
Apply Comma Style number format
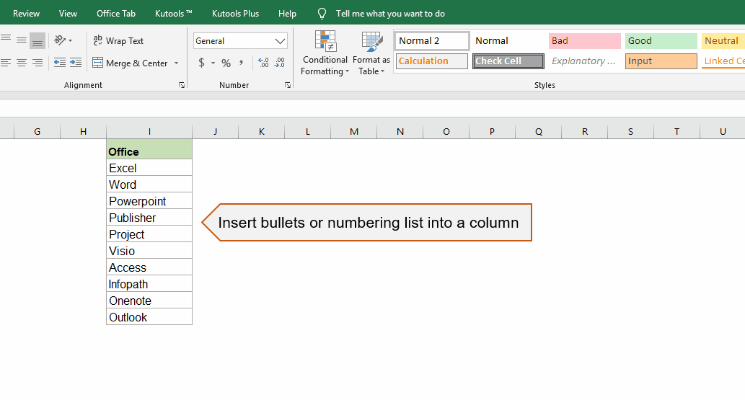pos(242,63)
